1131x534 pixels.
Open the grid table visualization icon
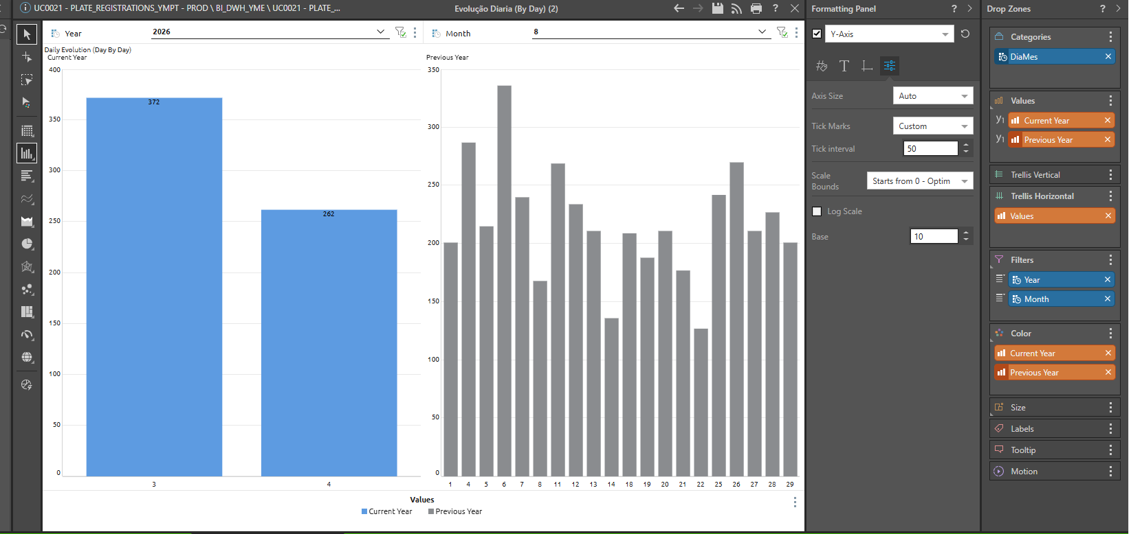[x=27, y=130]
